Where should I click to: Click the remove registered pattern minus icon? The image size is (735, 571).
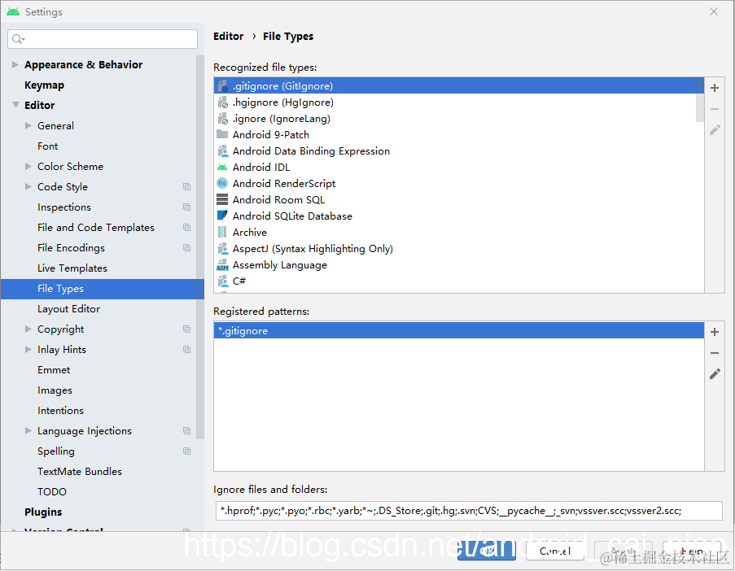point(715,353)
